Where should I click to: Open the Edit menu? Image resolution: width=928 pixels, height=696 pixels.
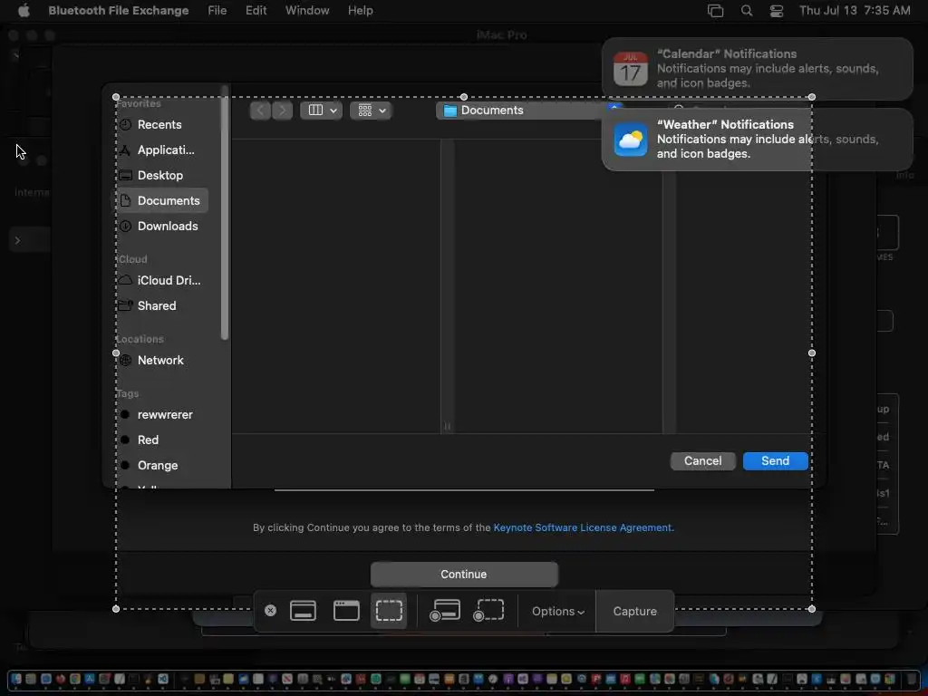[x=256, y=11]
